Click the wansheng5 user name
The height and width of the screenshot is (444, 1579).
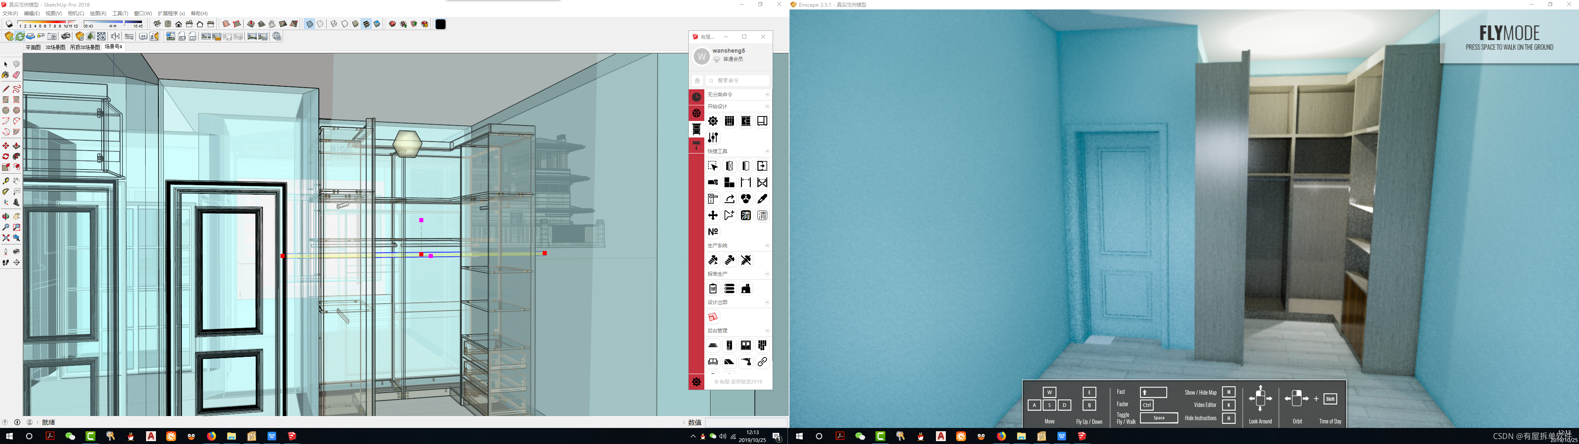[729, 51]
